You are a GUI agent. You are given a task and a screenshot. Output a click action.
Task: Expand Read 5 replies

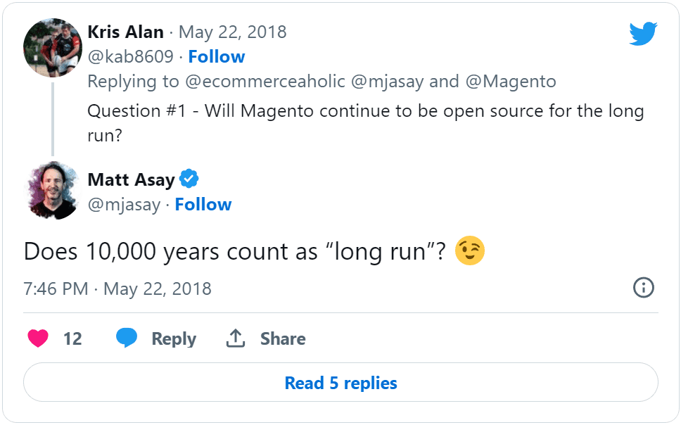(340, 383)
